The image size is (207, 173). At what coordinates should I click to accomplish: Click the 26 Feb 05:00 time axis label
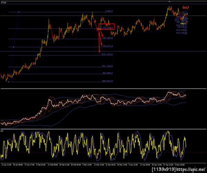(76, 165)
